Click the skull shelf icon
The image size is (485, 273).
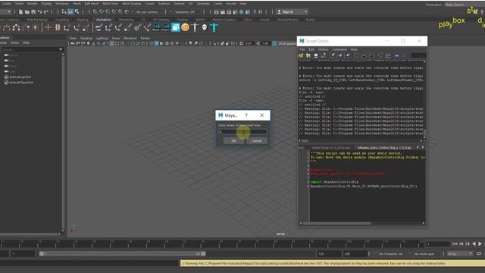coord(204,27)
